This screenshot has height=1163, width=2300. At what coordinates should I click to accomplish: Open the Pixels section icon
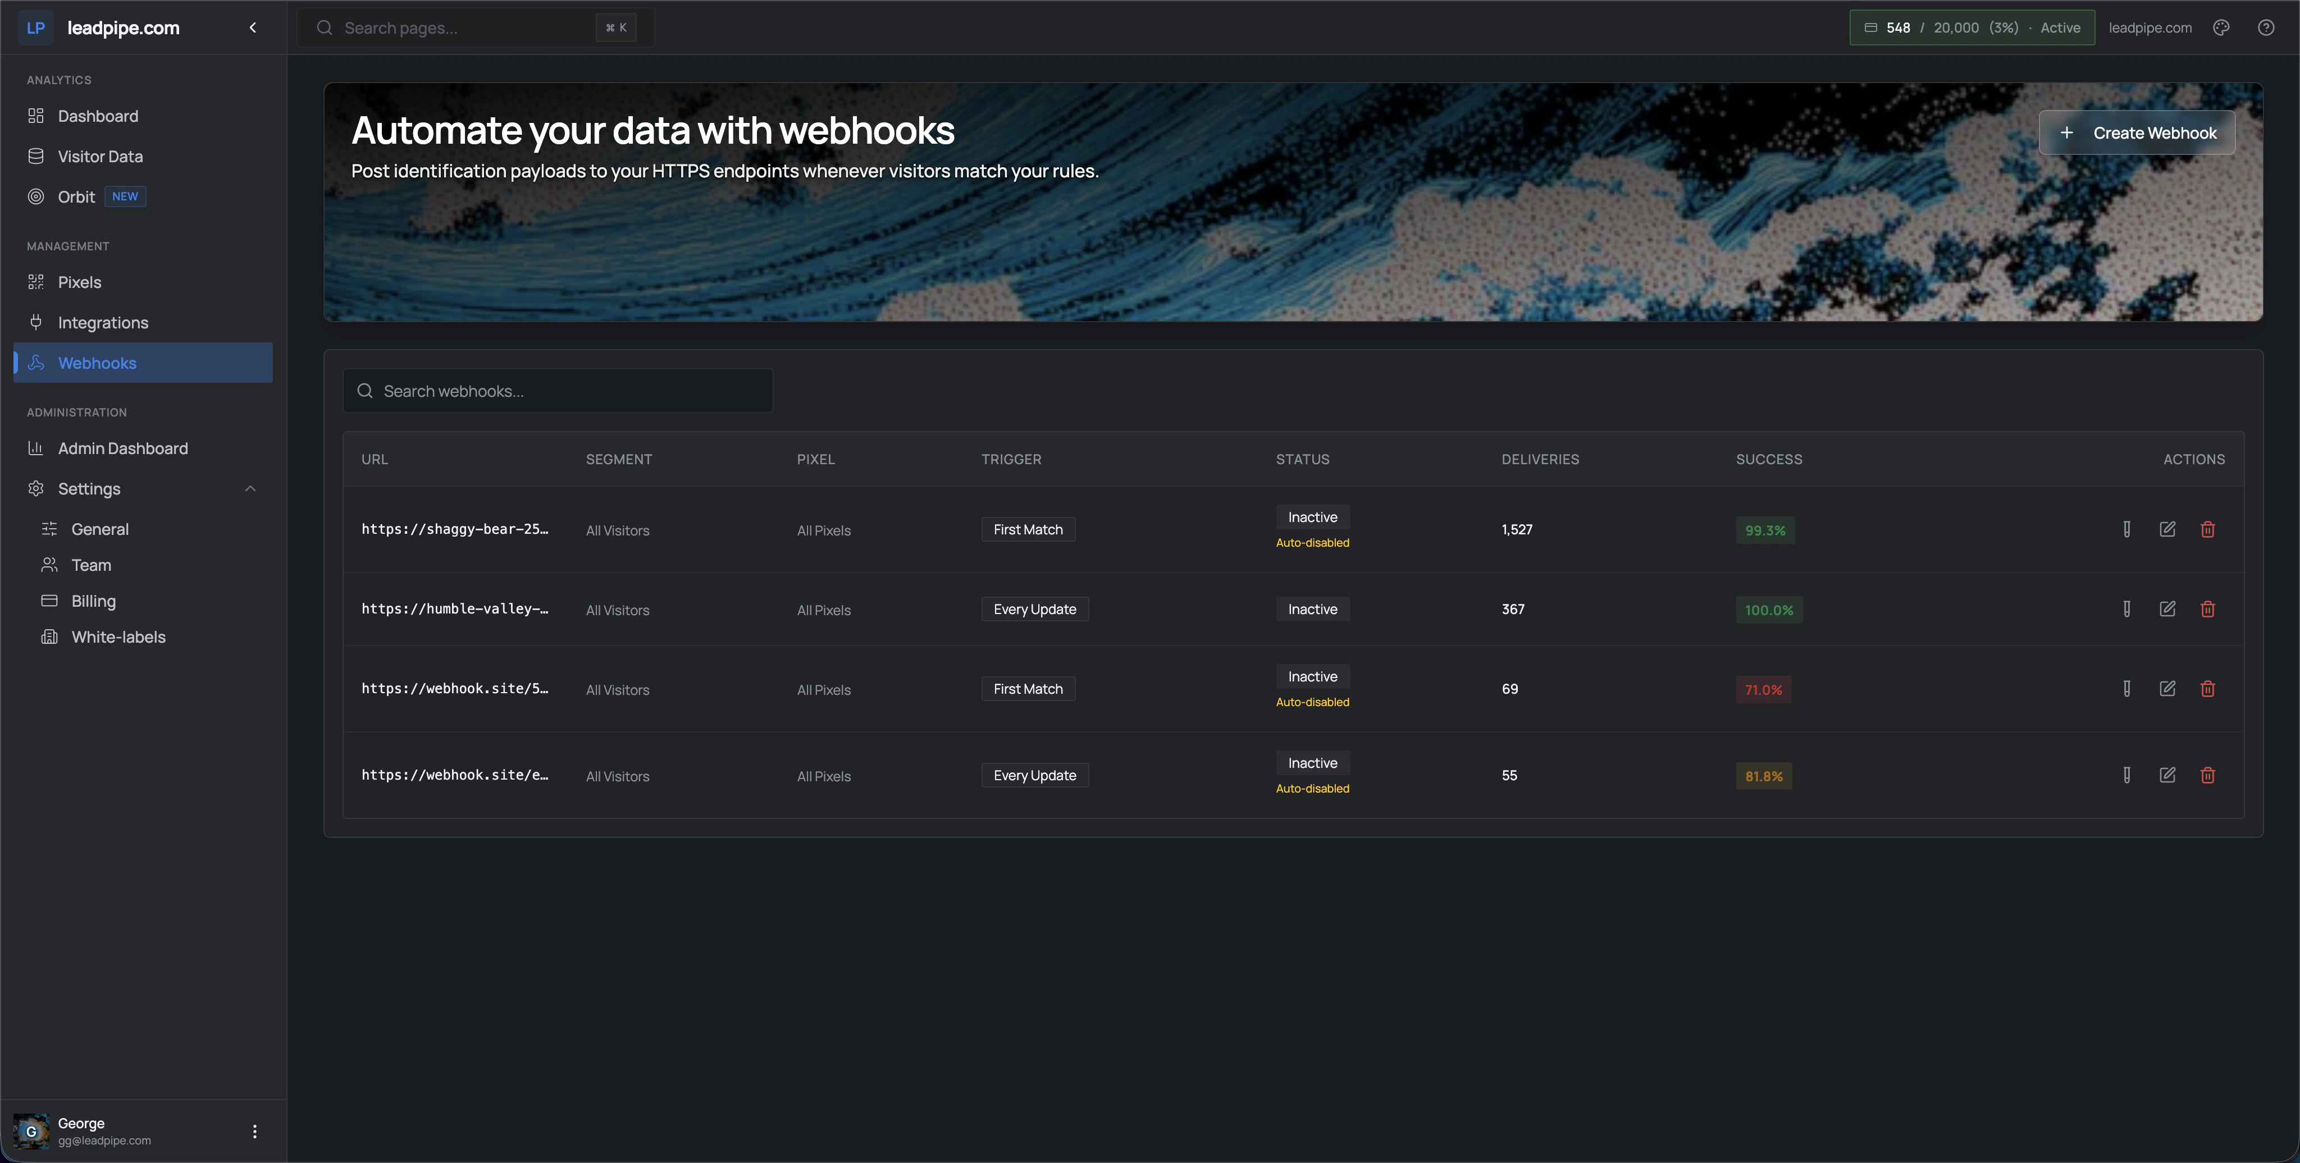(36, 281)
